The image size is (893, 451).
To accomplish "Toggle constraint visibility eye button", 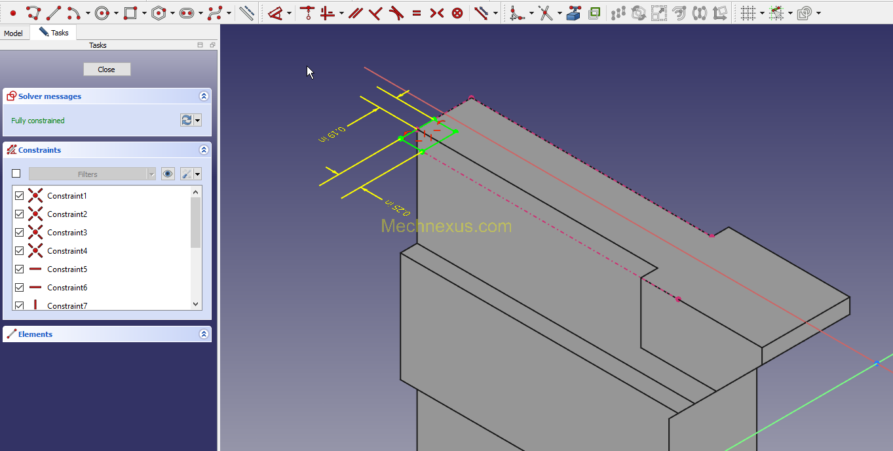I will (x=168, y=174).
